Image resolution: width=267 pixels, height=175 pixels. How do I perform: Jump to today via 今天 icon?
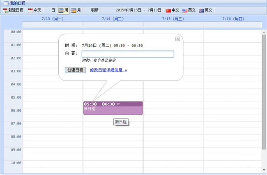pyautogui.click(x=30, y=10)
